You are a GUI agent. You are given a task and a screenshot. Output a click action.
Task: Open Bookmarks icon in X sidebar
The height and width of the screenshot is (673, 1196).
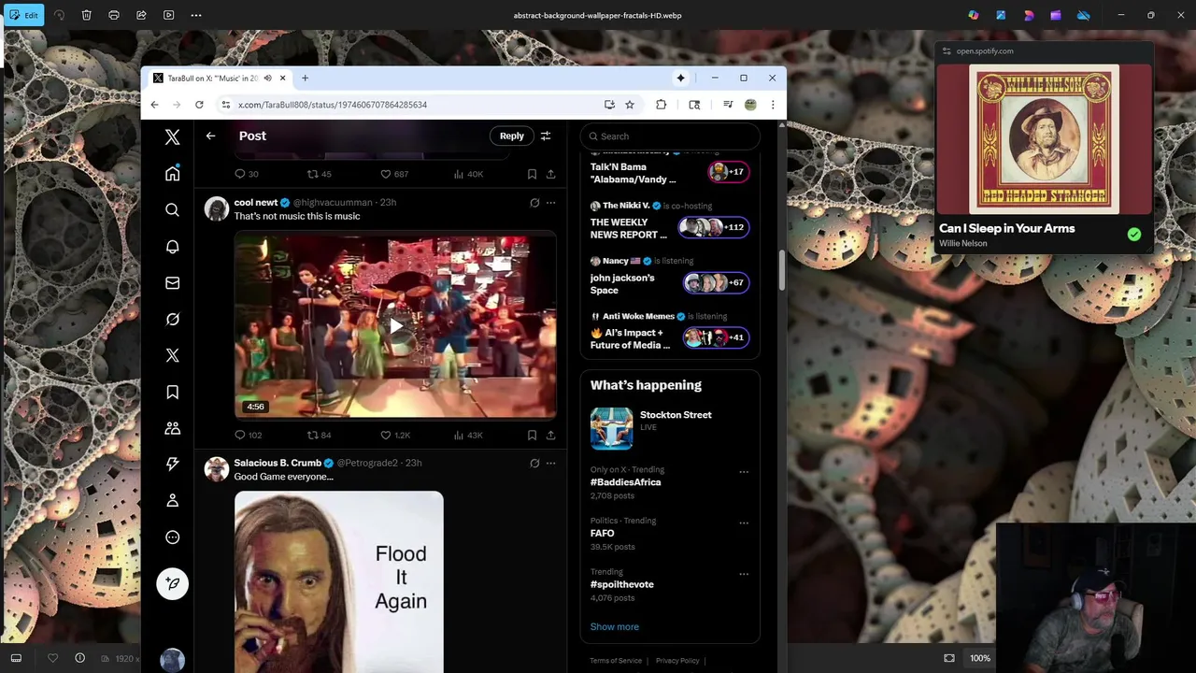click(x=172, y=392)
